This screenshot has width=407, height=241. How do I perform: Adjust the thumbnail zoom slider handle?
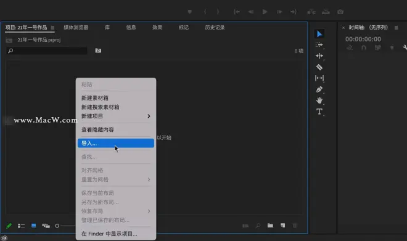pos(57,226)
